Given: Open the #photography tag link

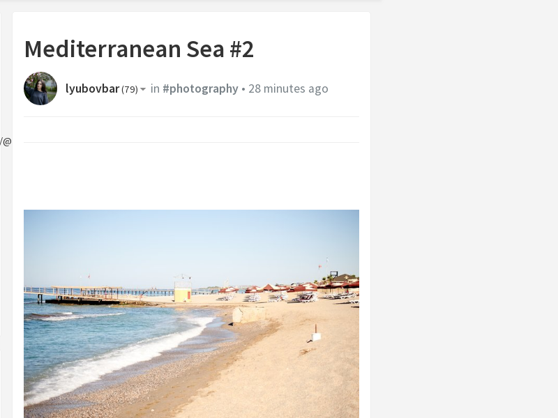Looking at the screenshot, I should 200,88.
